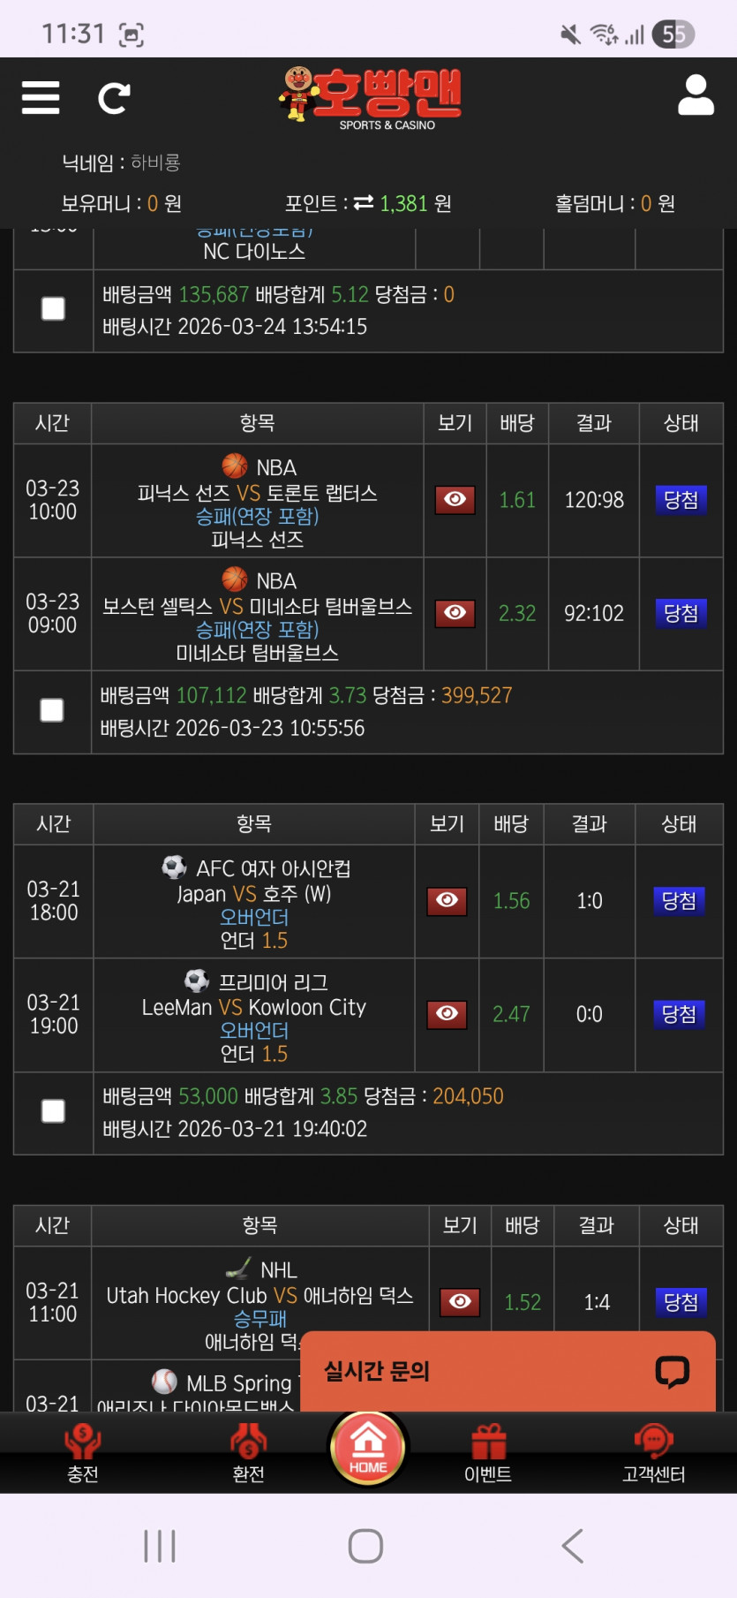Tap the point exchange arrows icon
The height and width of the screenshot is (1598, 737).
click(x=364, y=203)
